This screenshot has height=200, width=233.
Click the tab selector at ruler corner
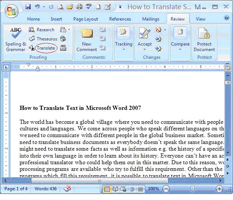pos(6,67)
